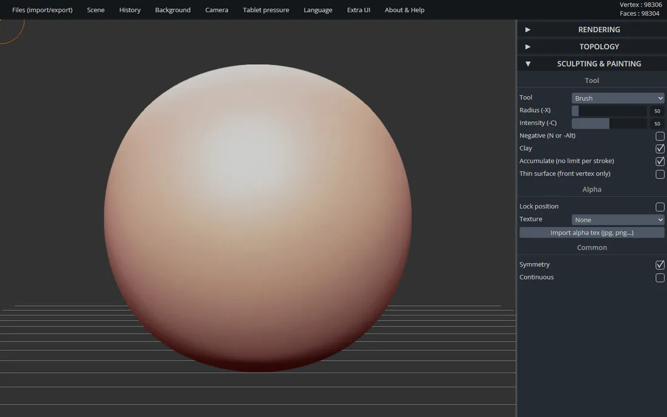Adjust the Radius (-X) slider
The width and height of the screenshot is (667, 417).
click(609, 111)
